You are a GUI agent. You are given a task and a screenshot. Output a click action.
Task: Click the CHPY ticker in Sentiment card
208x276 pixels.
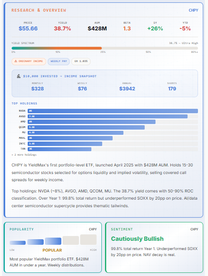point(194,229)
